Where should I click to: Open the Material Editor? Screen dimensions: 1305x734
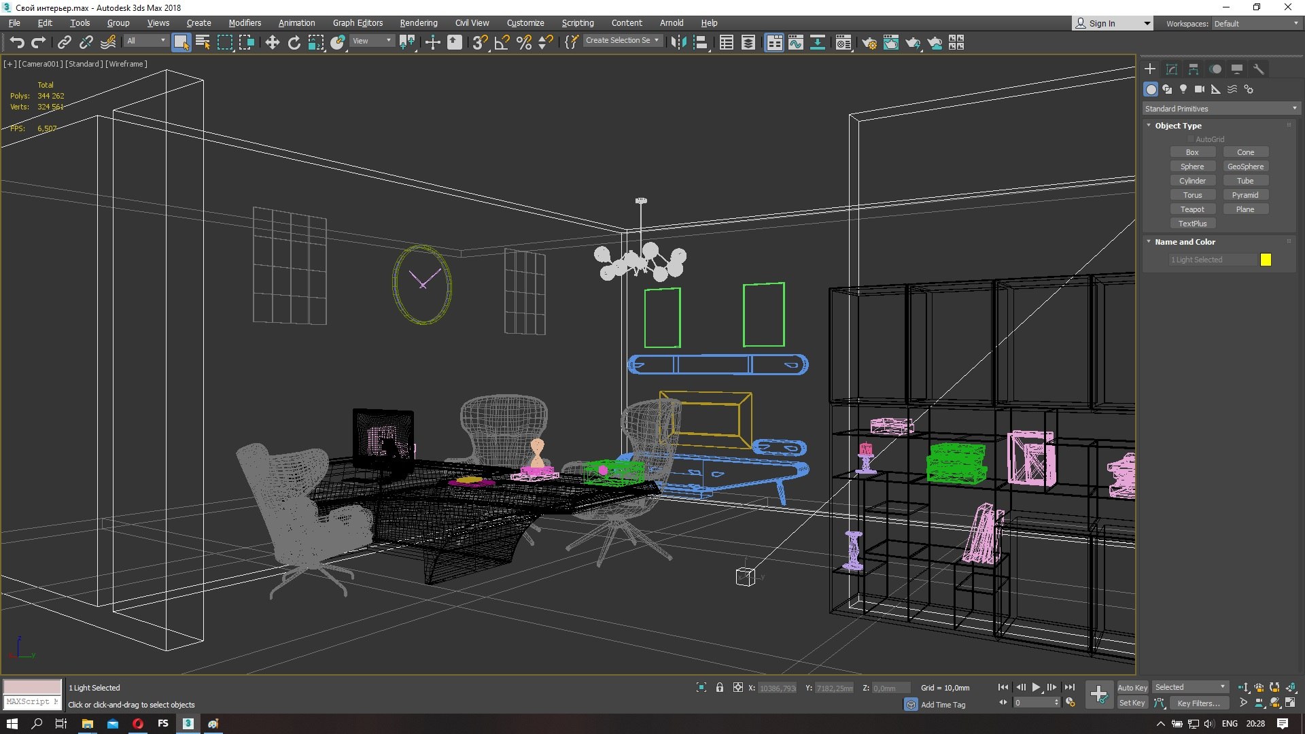[843, 43]
